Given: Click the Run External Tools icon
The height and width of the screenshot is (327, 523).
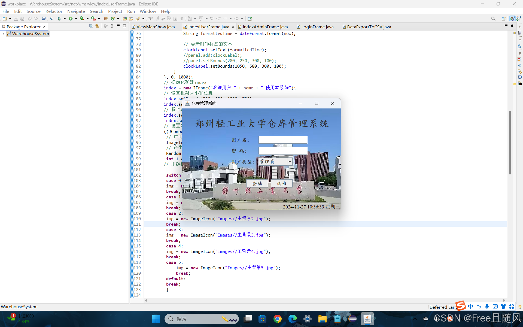Looking at the screenshot, I should tap(93, 19).
